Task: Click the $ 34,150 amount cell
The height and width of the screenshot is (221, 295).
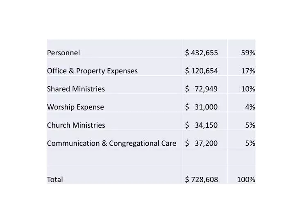Action: click(x=201, y=125)
